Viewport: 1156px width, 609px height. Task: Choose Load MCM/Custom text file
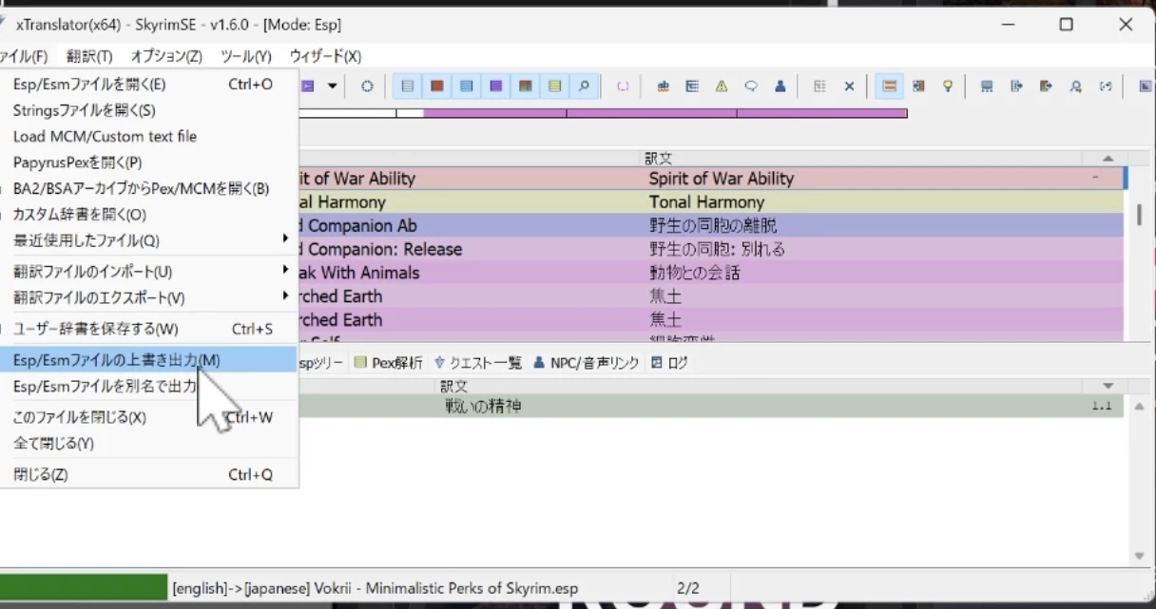click(x=149, y=137)
